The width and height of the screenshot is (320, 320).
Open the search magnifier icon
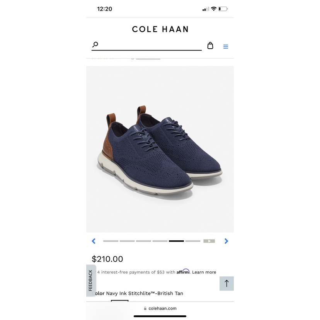point(95,45)
